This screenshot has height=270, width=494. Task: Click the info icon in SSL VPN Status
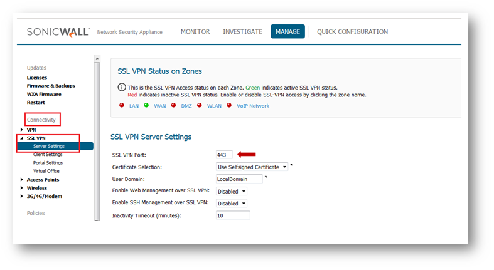[122, 87]
